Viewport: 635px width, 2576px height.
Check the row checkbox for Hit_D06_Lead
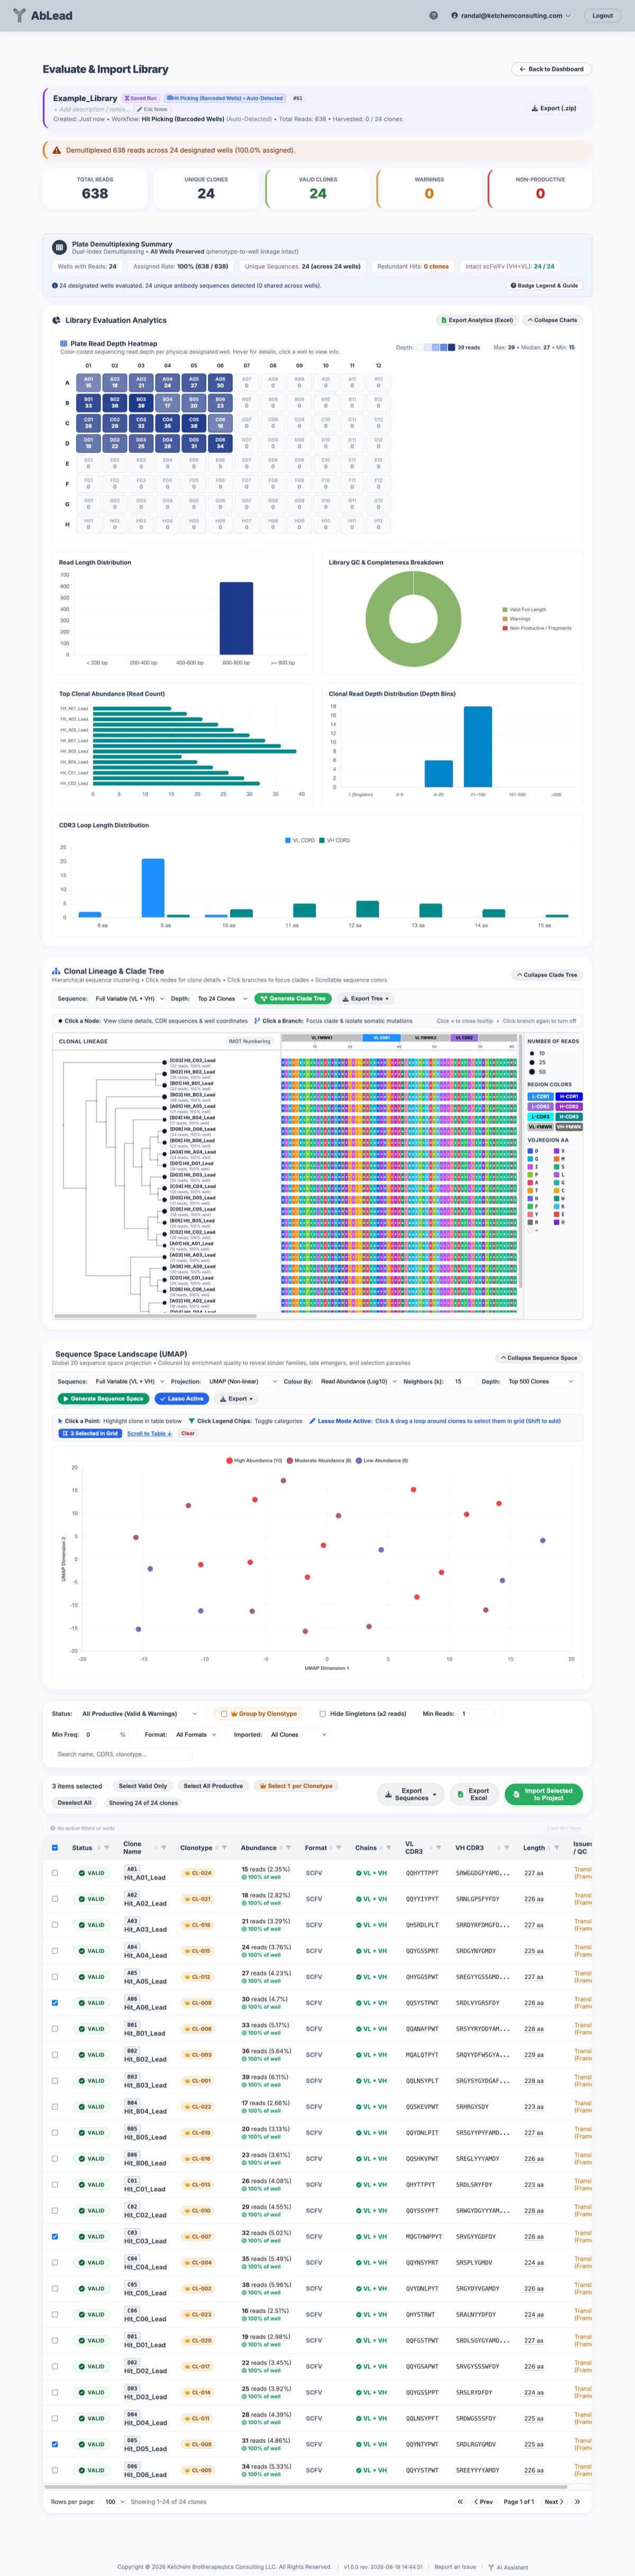pyautogui.click(x=54, y=2471)
